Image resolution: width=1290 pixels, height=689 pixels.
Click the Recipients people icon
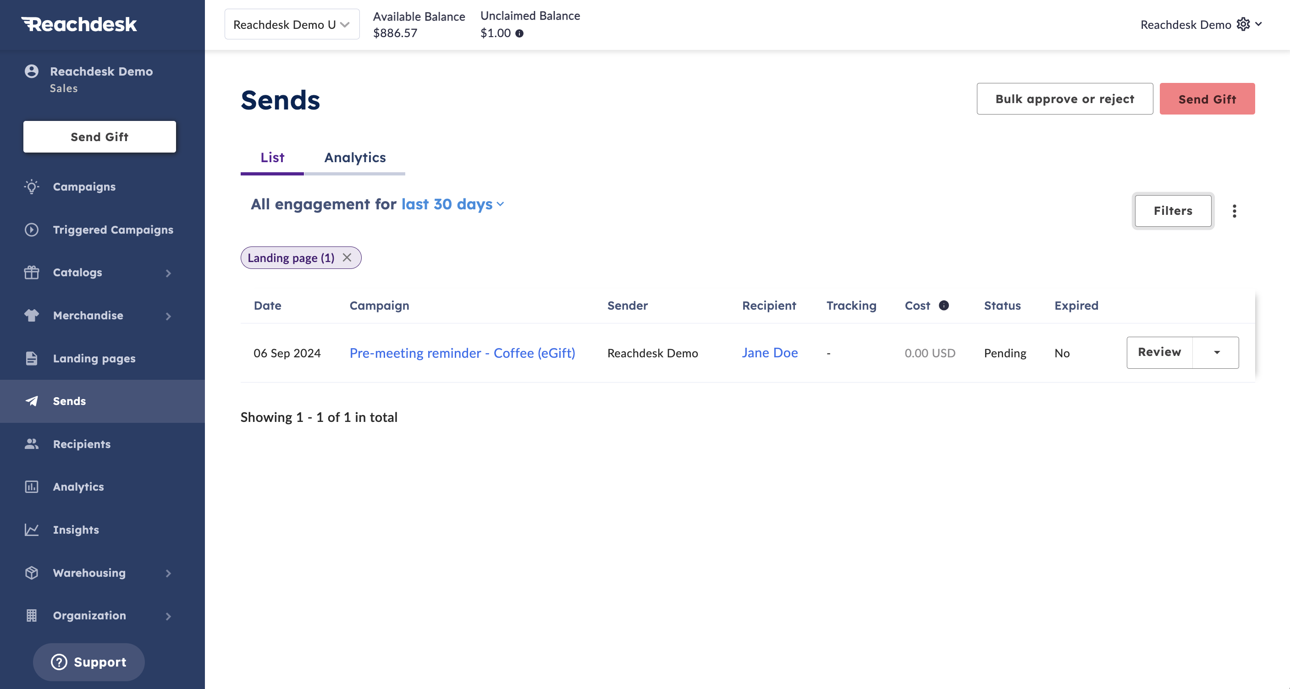[32, 444]
